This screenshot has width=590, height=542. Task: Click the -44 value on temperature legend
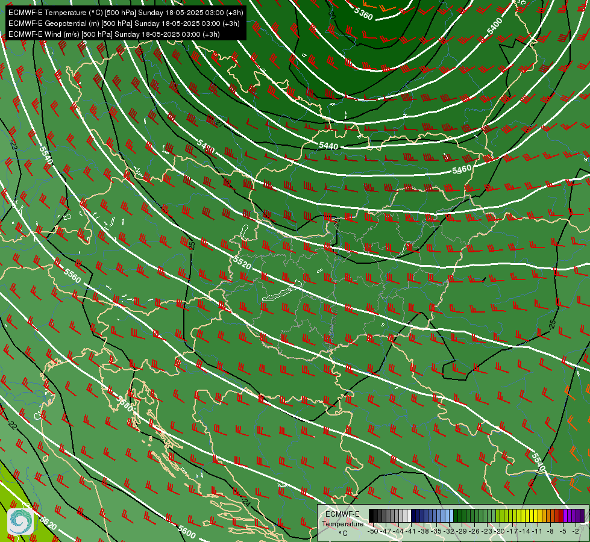[398, 531]
